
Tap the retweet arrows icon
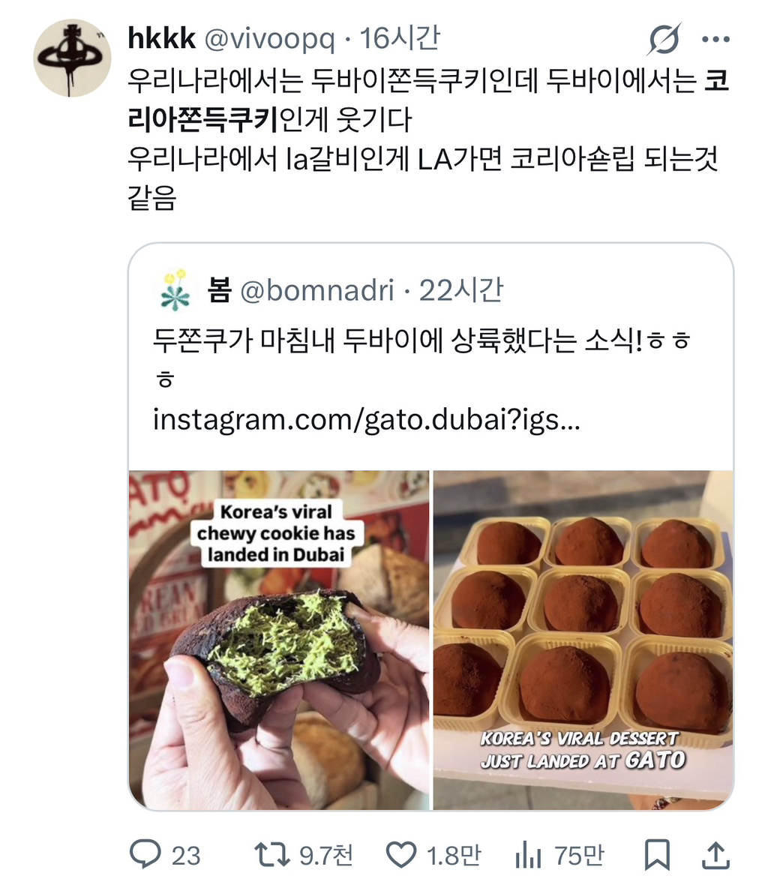[x=271, y=855]
